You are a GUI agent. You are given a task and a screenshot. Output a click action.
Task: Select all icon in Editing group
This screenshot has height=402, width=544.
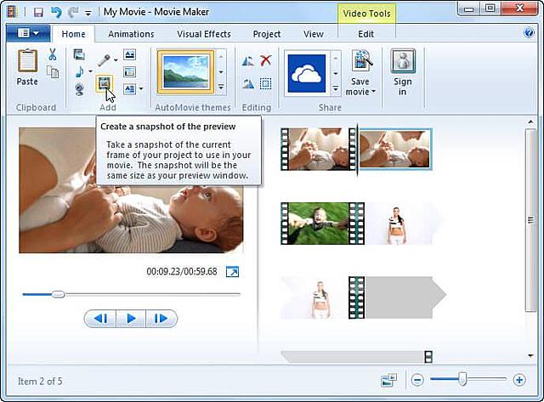[x=266, y=83]
